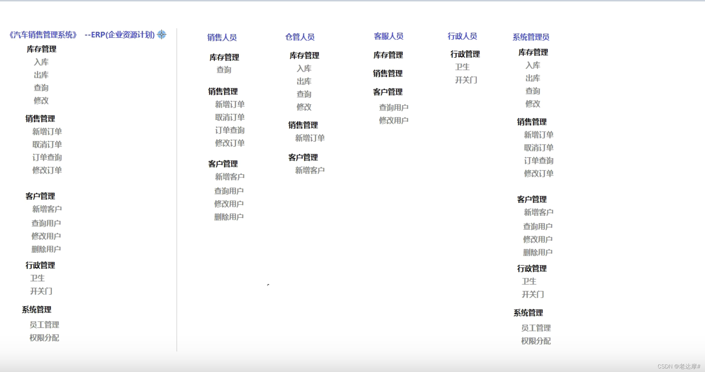Image resolution: width=705 pixels, height=372 pixels.
Task: Open the 客服人员 role heading
Action: (388, 36)
